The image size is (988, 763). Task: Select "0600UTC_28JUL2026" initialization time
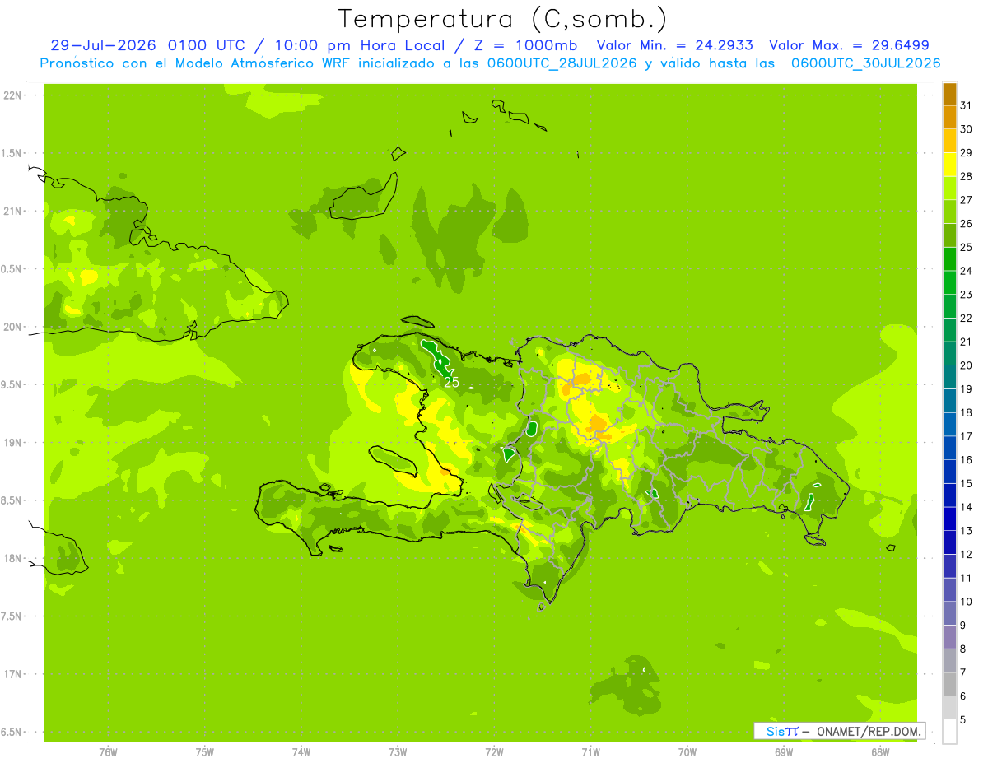(x=562, y=63)
